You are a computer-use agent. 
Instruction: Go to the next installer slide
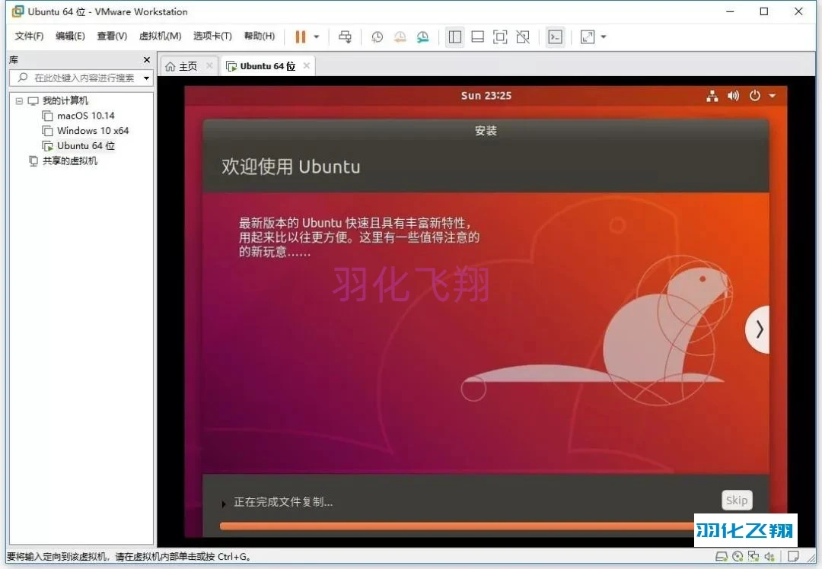coord(759,329)
